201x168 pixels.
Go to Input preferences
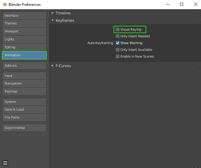pos(24,76)
